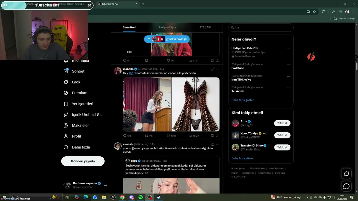
Task: Click the Yer İşaretleri bookmark icon
Action: [x=66, y=104]
